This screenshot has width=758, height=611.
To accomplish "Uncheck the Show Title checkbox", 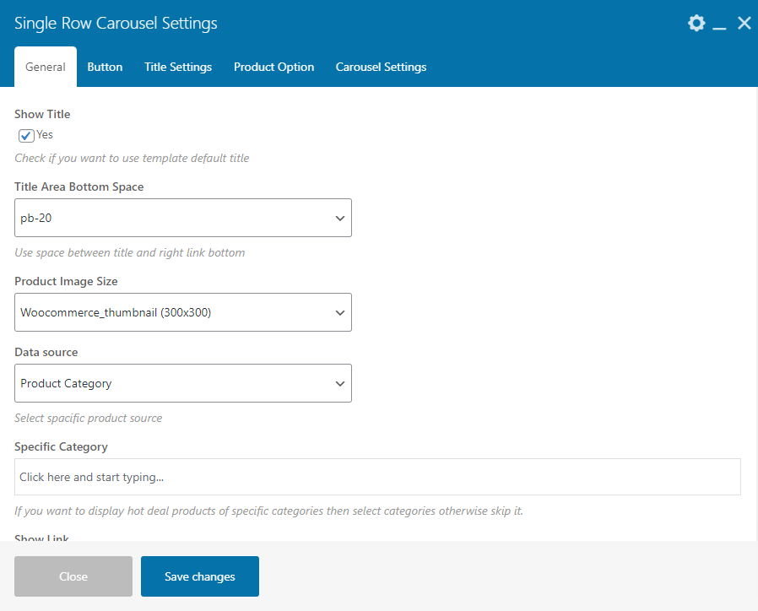I will click(26, 135).
